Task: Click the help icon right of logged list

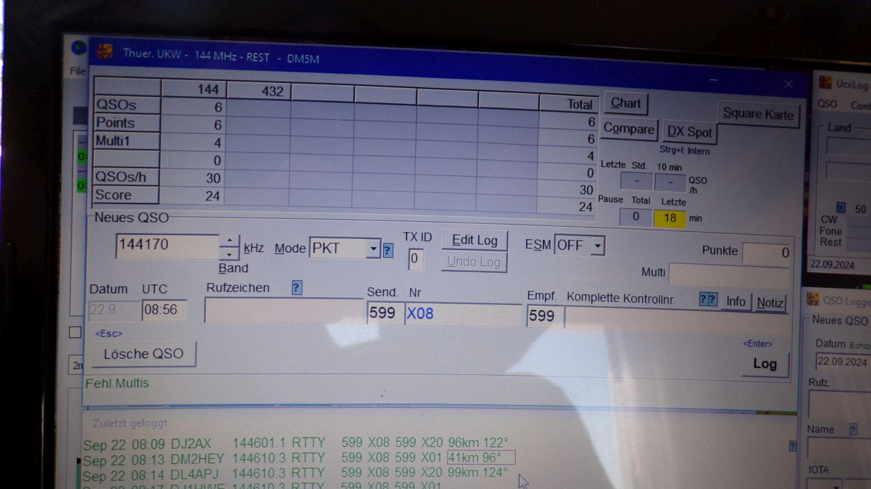Action: [x=793, y=446]
